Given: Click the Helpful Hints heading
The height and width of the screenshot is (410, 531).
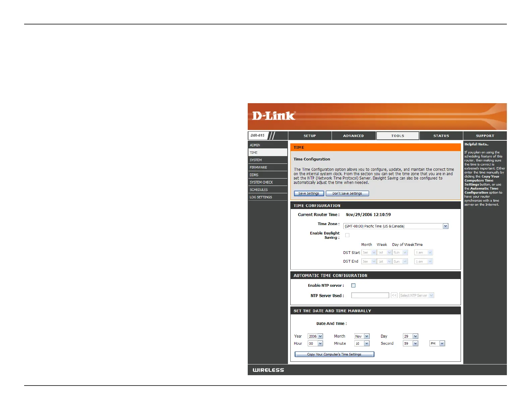Looking at the screenshot, I should click(476, 144).
